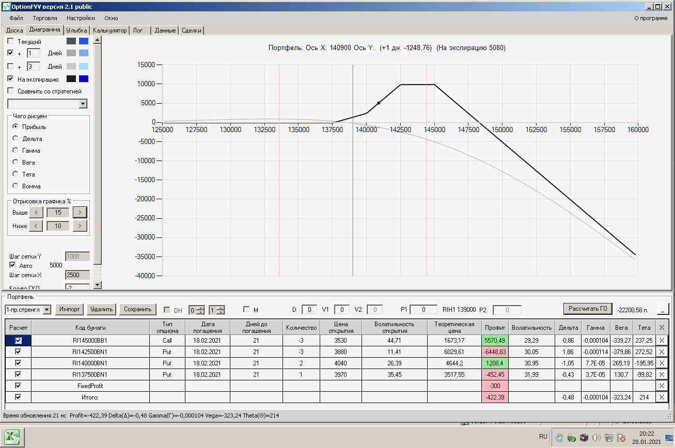Viewport: 675px width, 448px height.
Task: Click the Шаг сетки X input field
Action: [x=77, y=275]
